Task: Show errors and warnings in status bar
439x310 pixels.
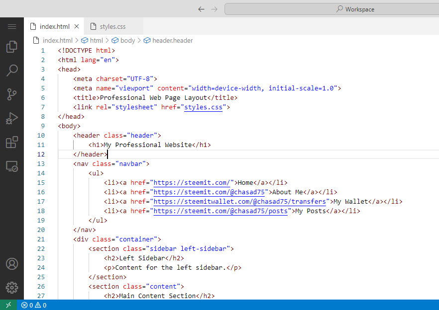Action: (34, 305)
